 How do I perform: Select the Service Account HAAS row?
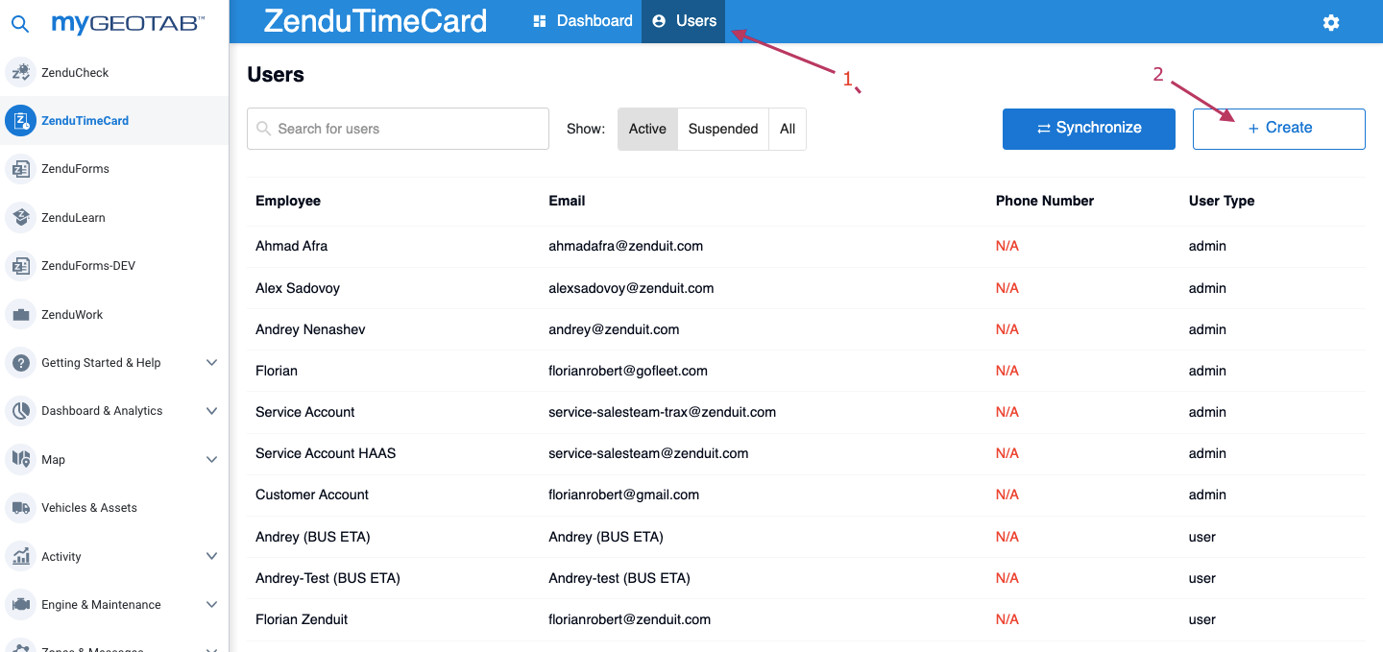tap(806, 453)
